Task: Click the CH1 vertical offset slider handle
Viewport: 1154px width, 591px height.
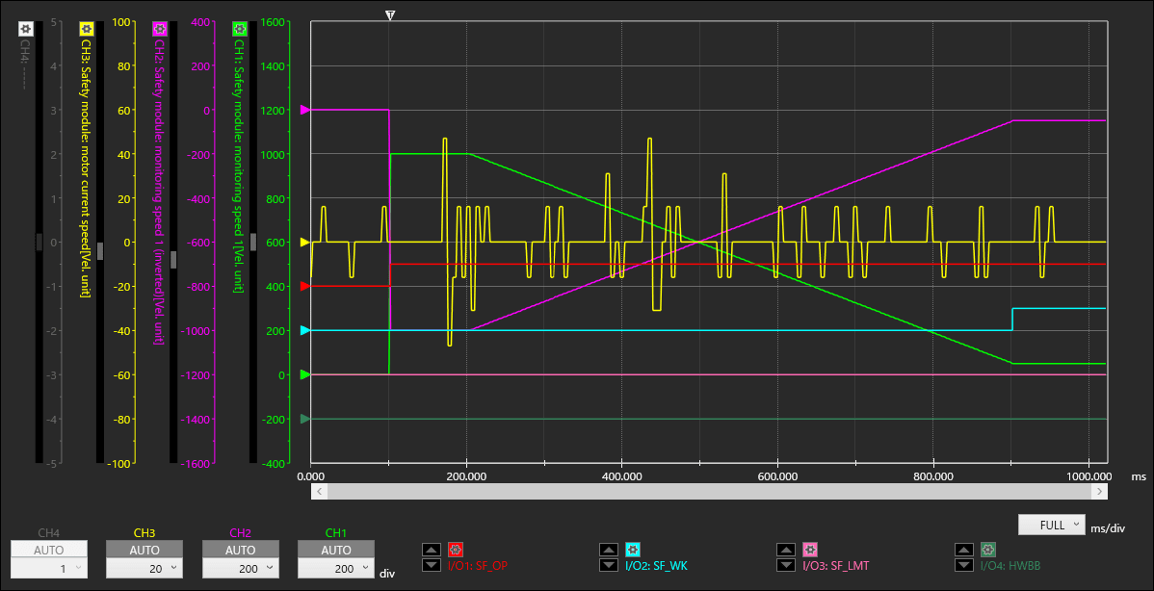Action: pyautogui.click(x=253, y=242)
